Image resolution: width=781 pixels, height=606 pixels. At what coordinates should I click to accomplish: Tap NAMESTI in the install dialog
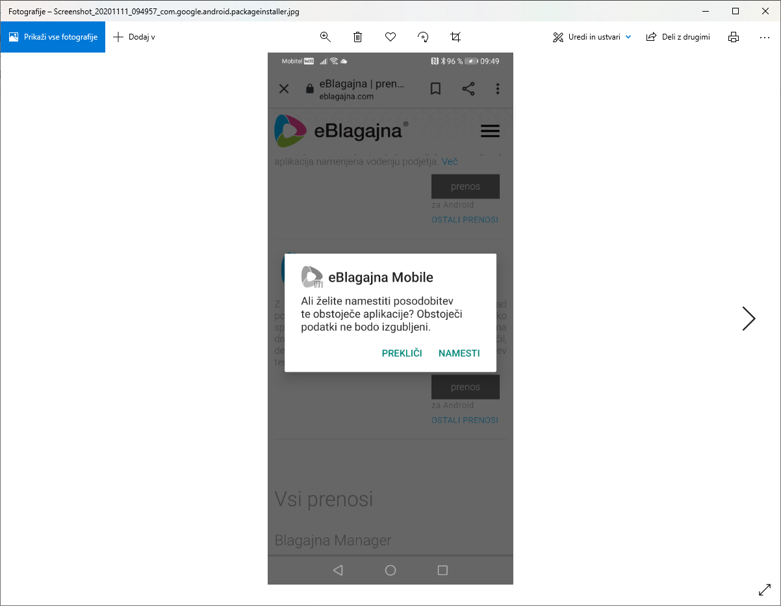pos(459,353)
